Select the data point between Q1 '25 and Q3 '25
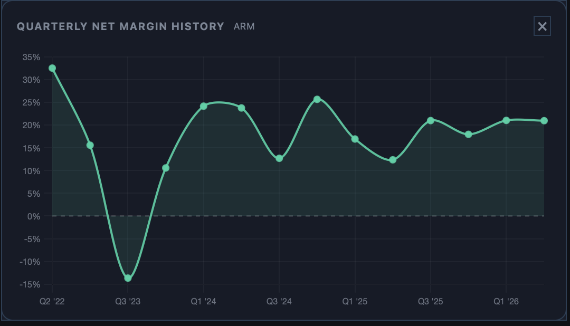The image size is (570, 326). click(x=393, y=160)
